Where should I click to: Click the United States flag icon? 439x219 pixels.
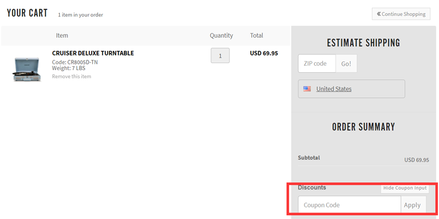(x=307, y=89)
